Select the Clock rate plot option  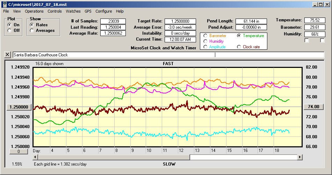coord(239,47)
